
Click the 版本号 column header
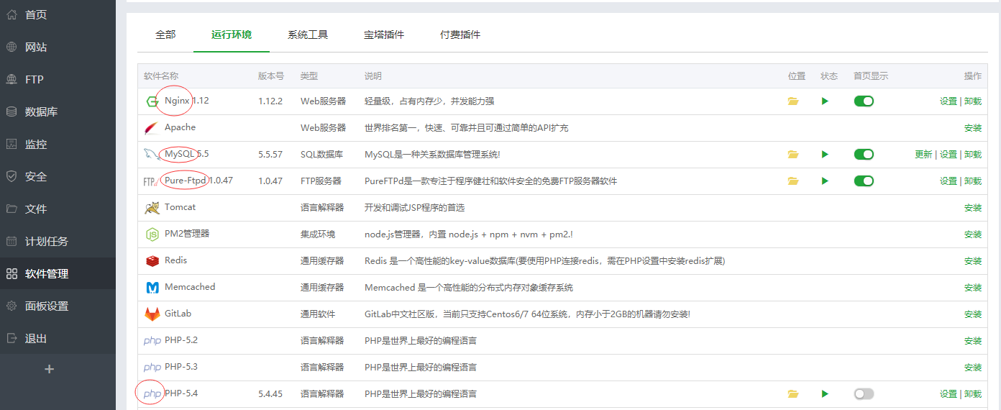pos(271,76)
